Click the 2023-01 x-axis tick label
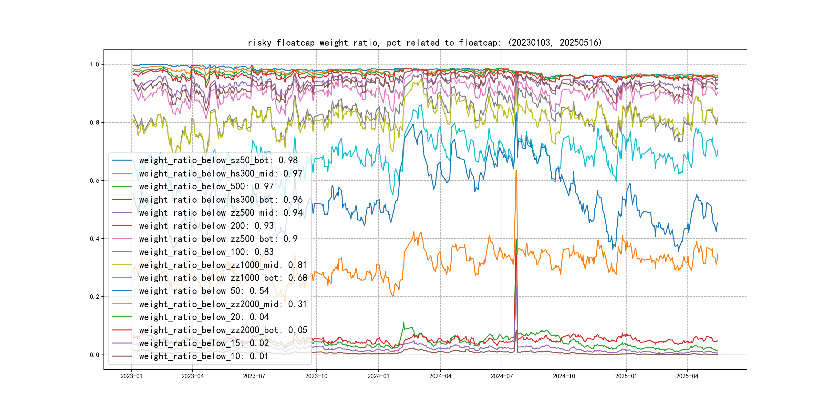Viewport: 830px width, 415px height. [131, 376]
